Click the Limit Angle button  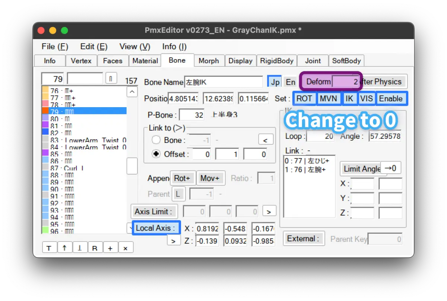click(x=361, y=169)
